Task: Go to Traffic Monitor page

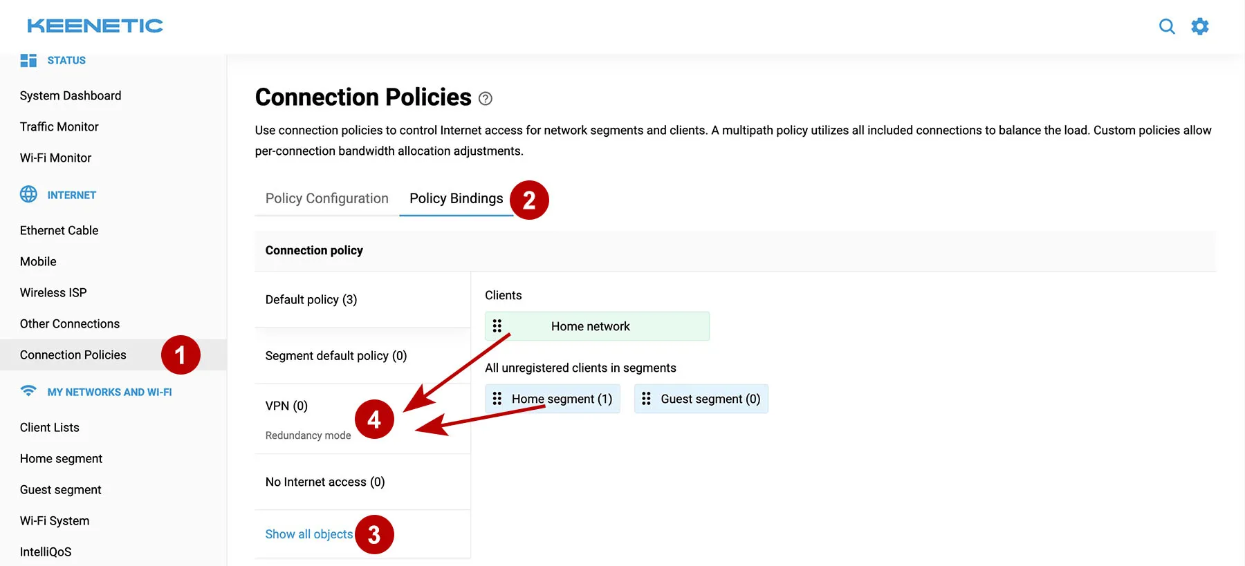Action: [59, 126]
